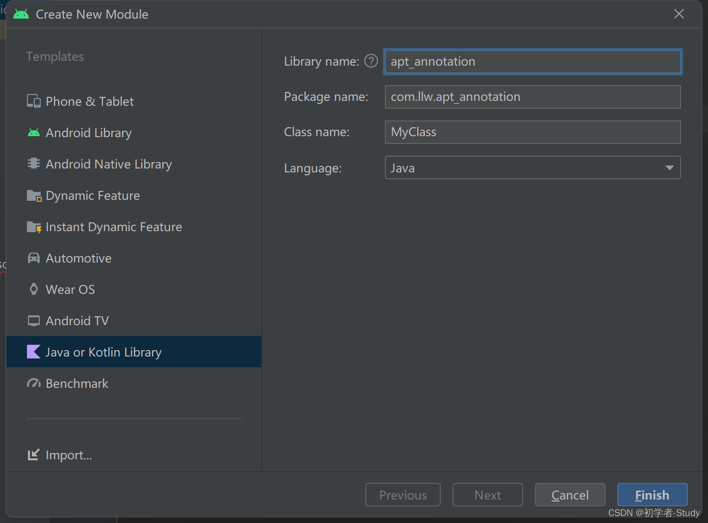The image size is (708, 523).
Task: Click the Wear OS watch icon
Action: (34, 289)
